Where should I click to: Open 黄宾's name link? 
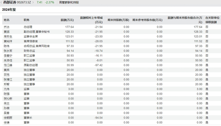click(x=7, y=70)
